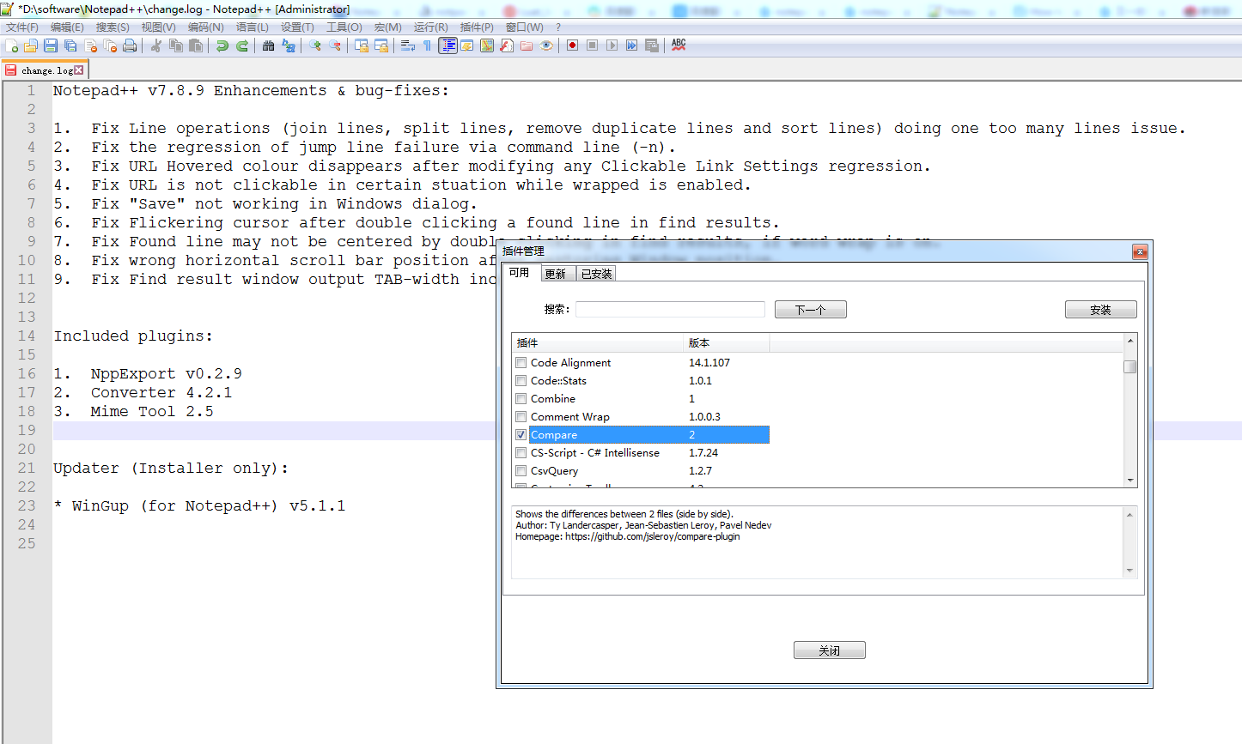Click the Save file toolbar icon
Viewport: 1242px width, 744px height.
pos(51,45)
